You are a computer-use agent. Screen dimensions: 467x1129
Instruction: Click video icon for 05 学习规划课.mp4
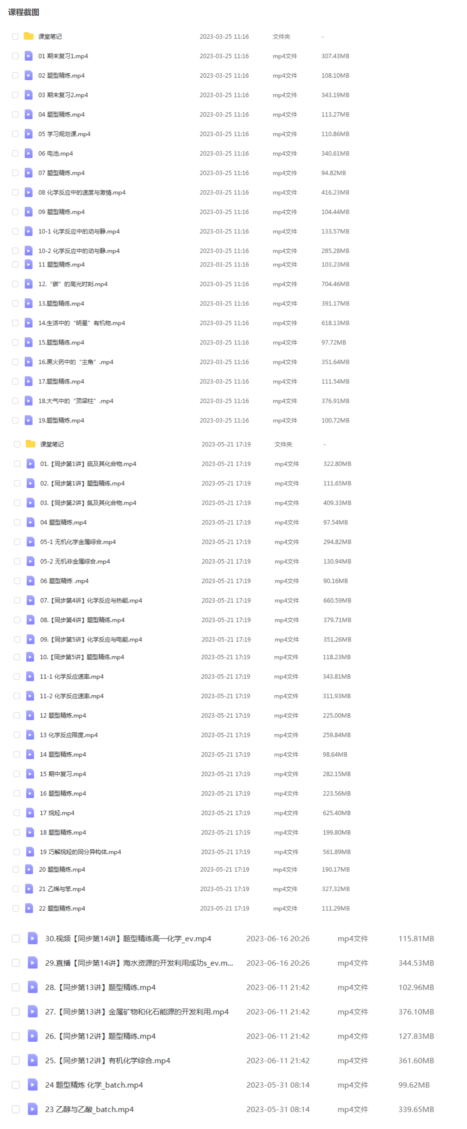[x=28, y=134]
